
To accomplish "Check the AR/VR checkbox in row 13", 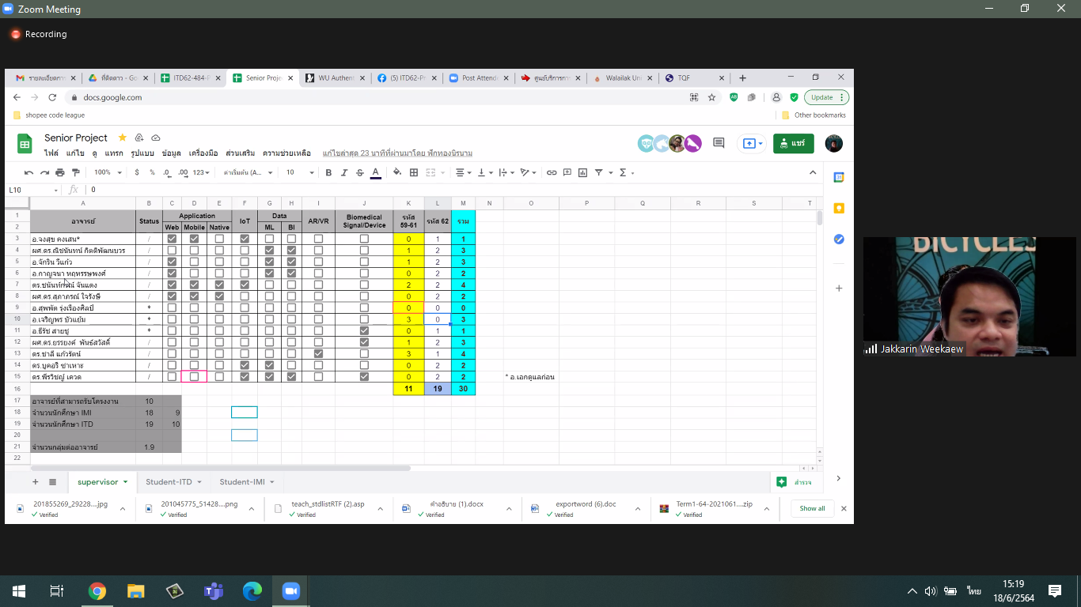I will 318,354.
